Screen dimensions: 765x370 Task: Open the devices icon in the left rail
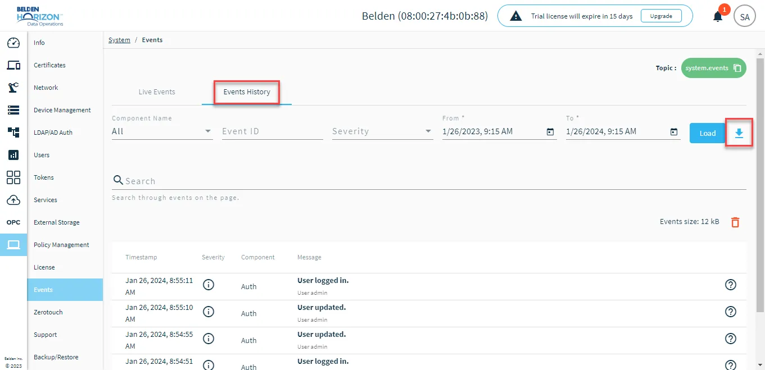click(13, 65)
